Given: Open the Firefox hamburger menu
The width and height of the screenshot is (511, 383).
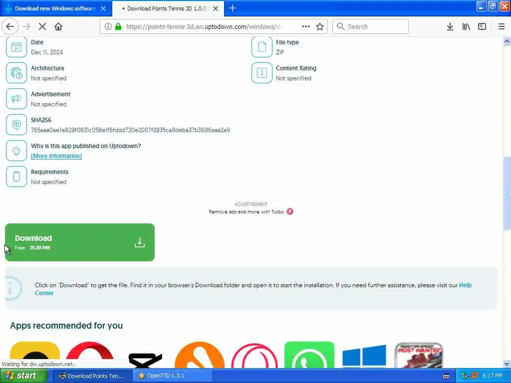Looking at the screenshot, I should pos(502,26).
